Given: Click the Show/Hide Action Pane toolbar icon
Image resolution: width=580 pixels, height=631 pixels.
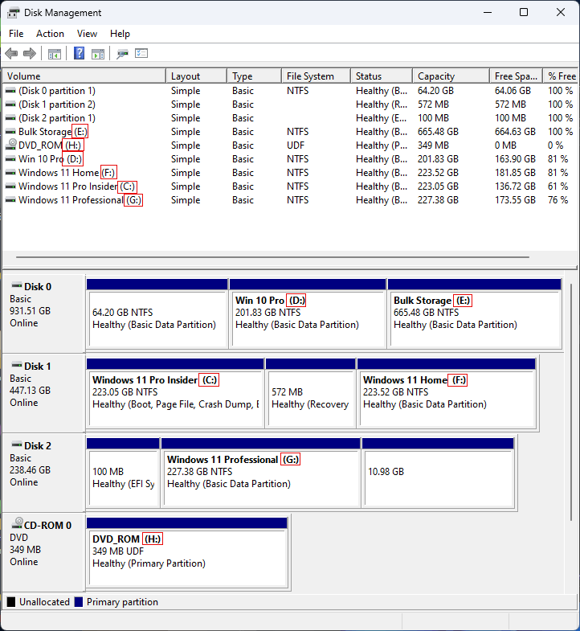Looking at the screenshot, I should [x=98, y=54].
